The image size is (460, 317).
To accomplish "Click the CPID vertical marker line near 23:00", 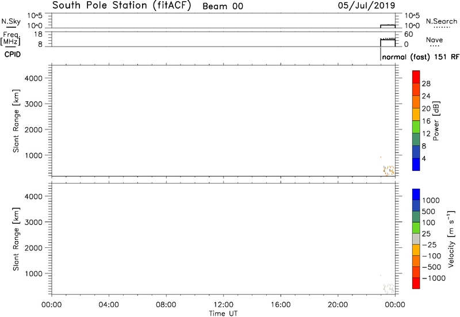I will [x=381, y=54].
